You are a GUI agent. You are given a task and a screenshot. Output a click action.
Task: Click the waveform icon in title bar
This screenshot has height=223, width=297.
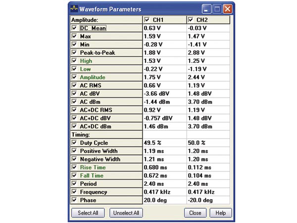click(x=74, y=9)
